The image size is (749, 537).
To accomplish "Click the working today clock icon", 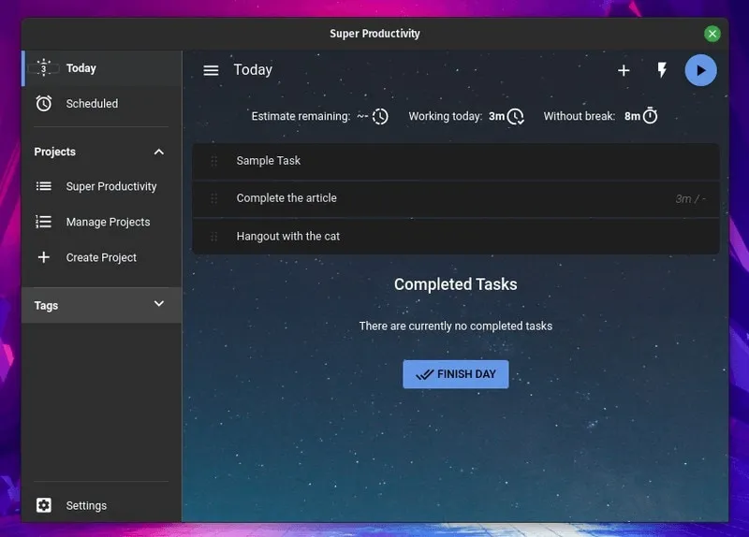I will pyautogui.click(x=516, y=117).
